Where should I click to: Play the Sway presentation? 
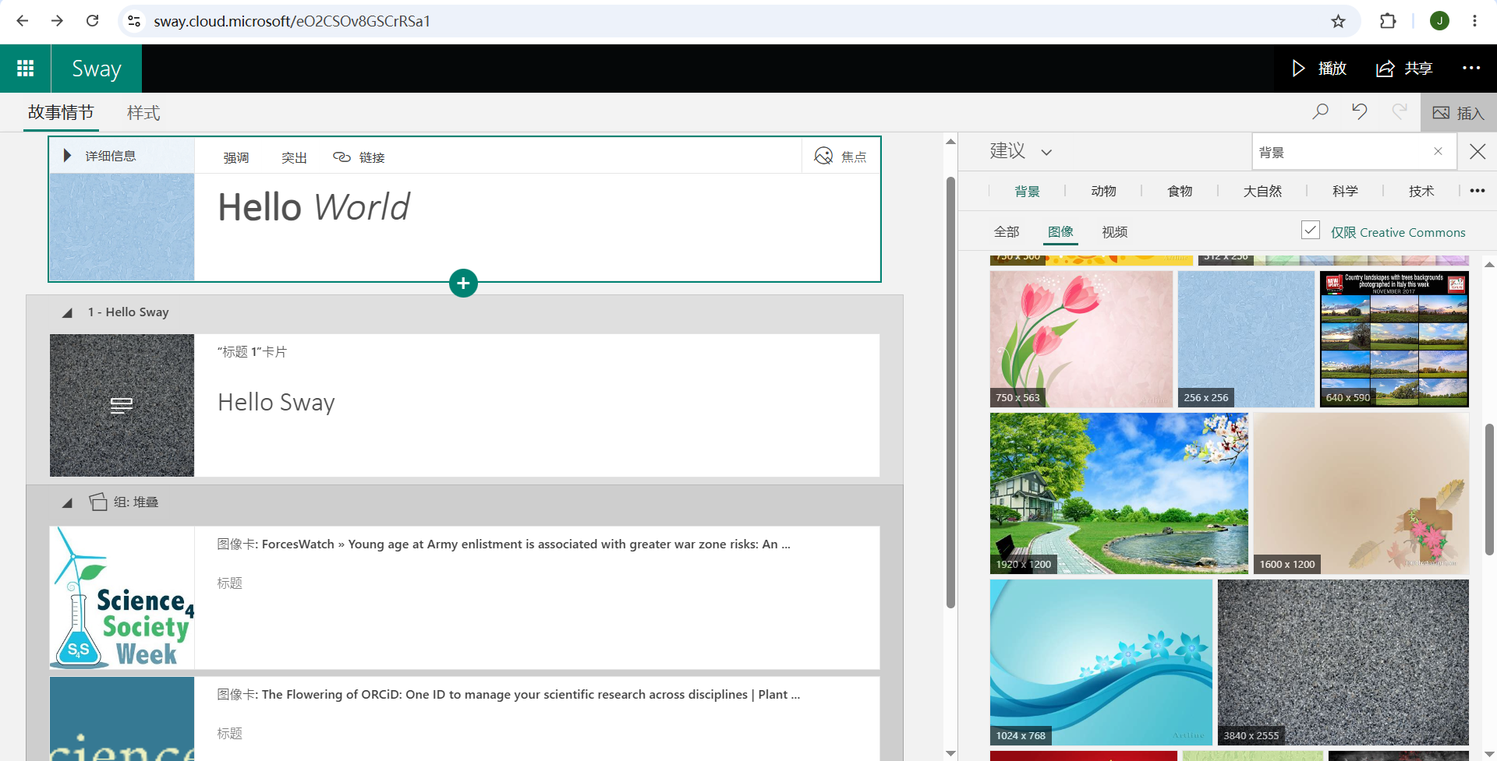pyautogui.click(x=1319, y=69)
